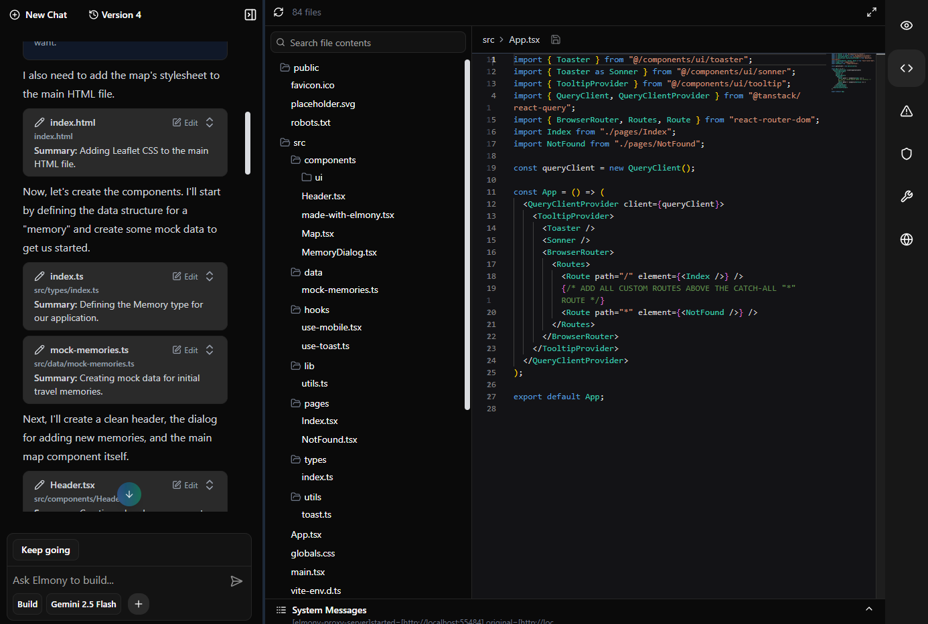Open the wrench tools panel
This screenshot has width=928, height=624.
click(906, 196)
